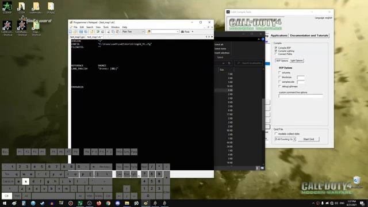Screen dimensions: 368x207
Task: Open the find text combo box dropdown
Action: 178,32
